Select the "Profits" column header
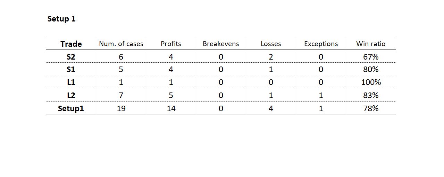 171,44
